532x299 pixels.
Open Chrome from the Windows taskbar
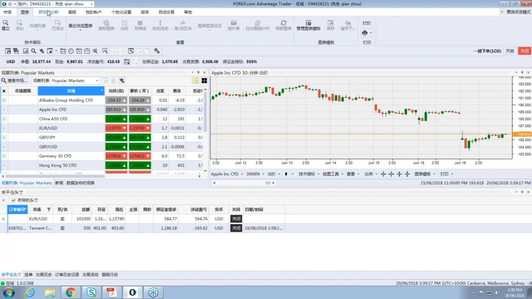click(x=70, y=293)
